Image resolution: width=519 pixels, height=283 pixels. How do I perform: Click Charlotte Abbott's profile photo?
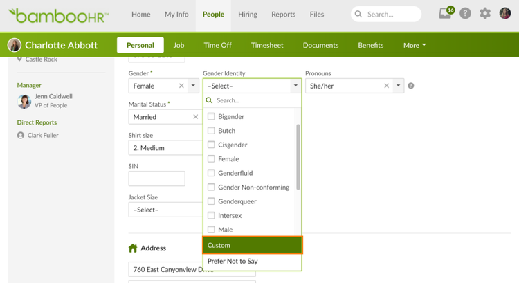point(15,45)
